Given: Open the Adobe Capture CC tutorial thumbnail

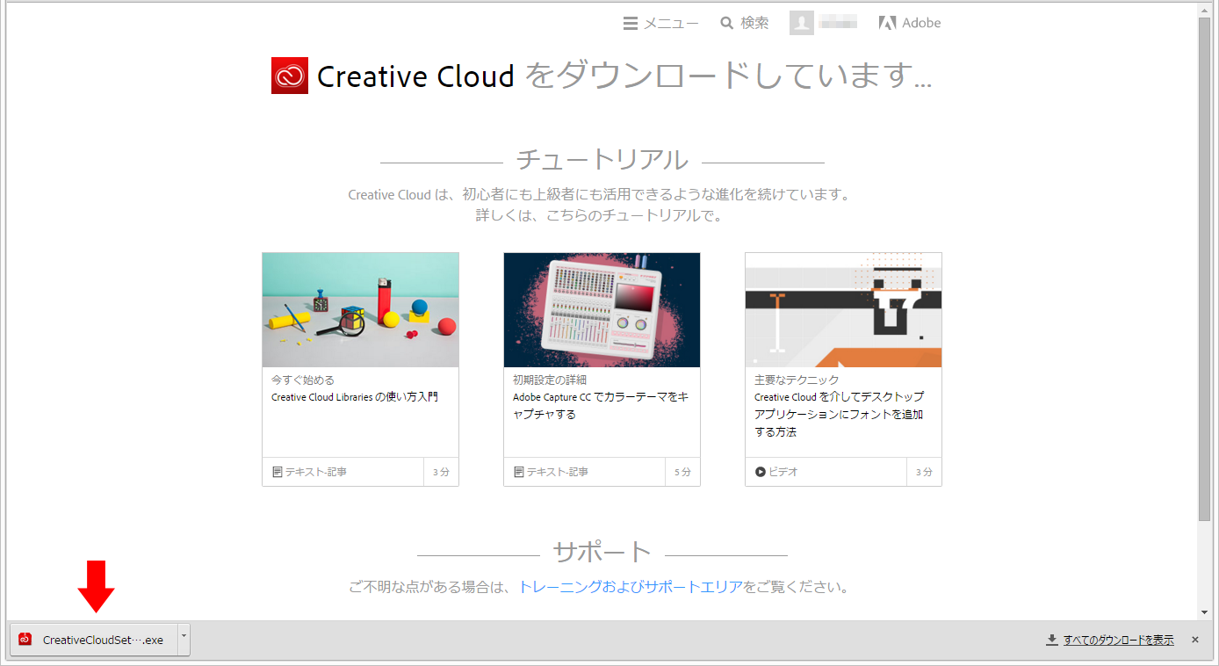Looking at the screenshot, I should click(602, 310).
